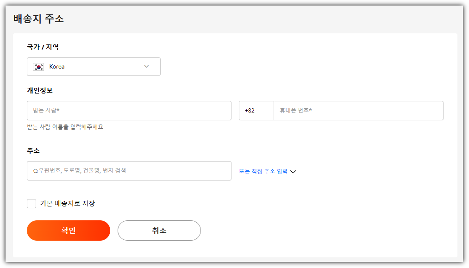This screenshot has width=469, height=268.
Task: Click the postal code address search field
Action: pyautogui.click(x=129, y=170)
